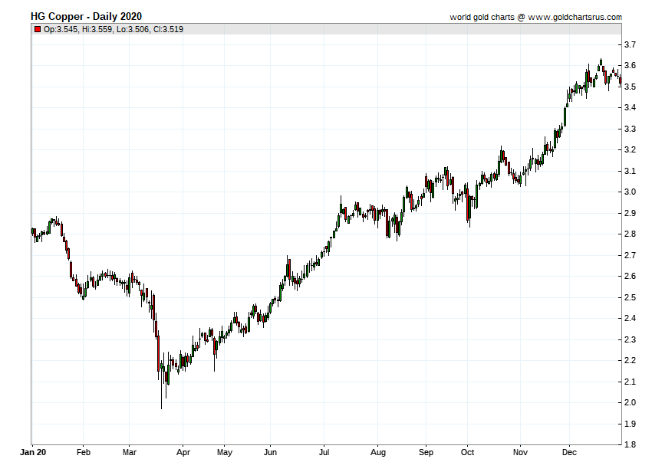Click the 2.0 price axis label

(630, 402)
